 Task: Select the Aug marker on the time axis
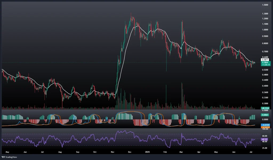60,152
